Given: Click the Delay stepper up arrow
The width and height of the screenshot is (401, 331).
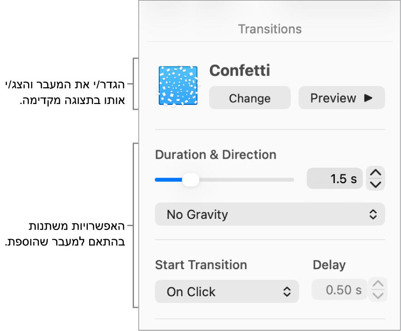Looking at the screenshot, I should tap(378, 284).
